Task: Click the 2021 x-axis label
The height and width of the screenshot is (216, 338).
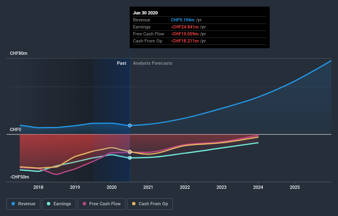Action: (x=148, y=187)
